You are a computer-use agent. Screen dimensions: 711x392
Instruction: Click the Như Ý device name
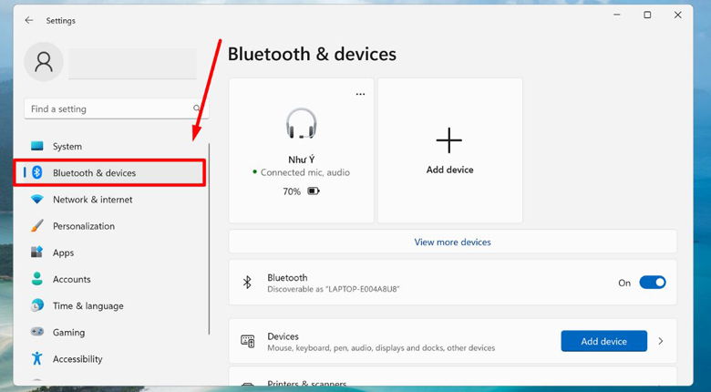click(301, 160)
